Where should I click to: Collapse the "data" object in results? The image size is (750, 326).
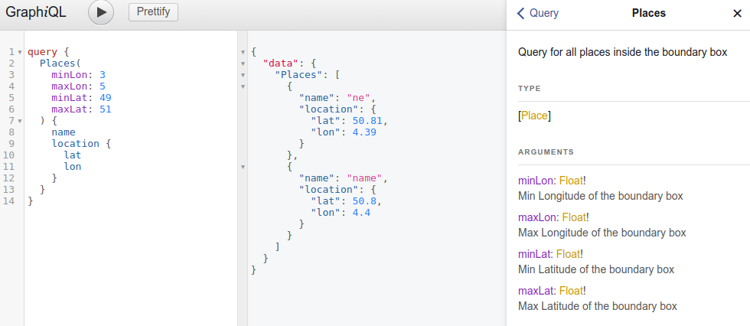(243, 64)
